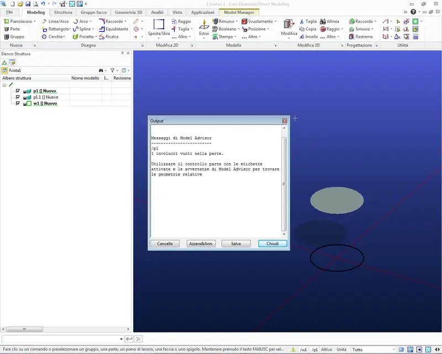Uncheck the w1 [] Nuovo checkbox

pos(18,103)
